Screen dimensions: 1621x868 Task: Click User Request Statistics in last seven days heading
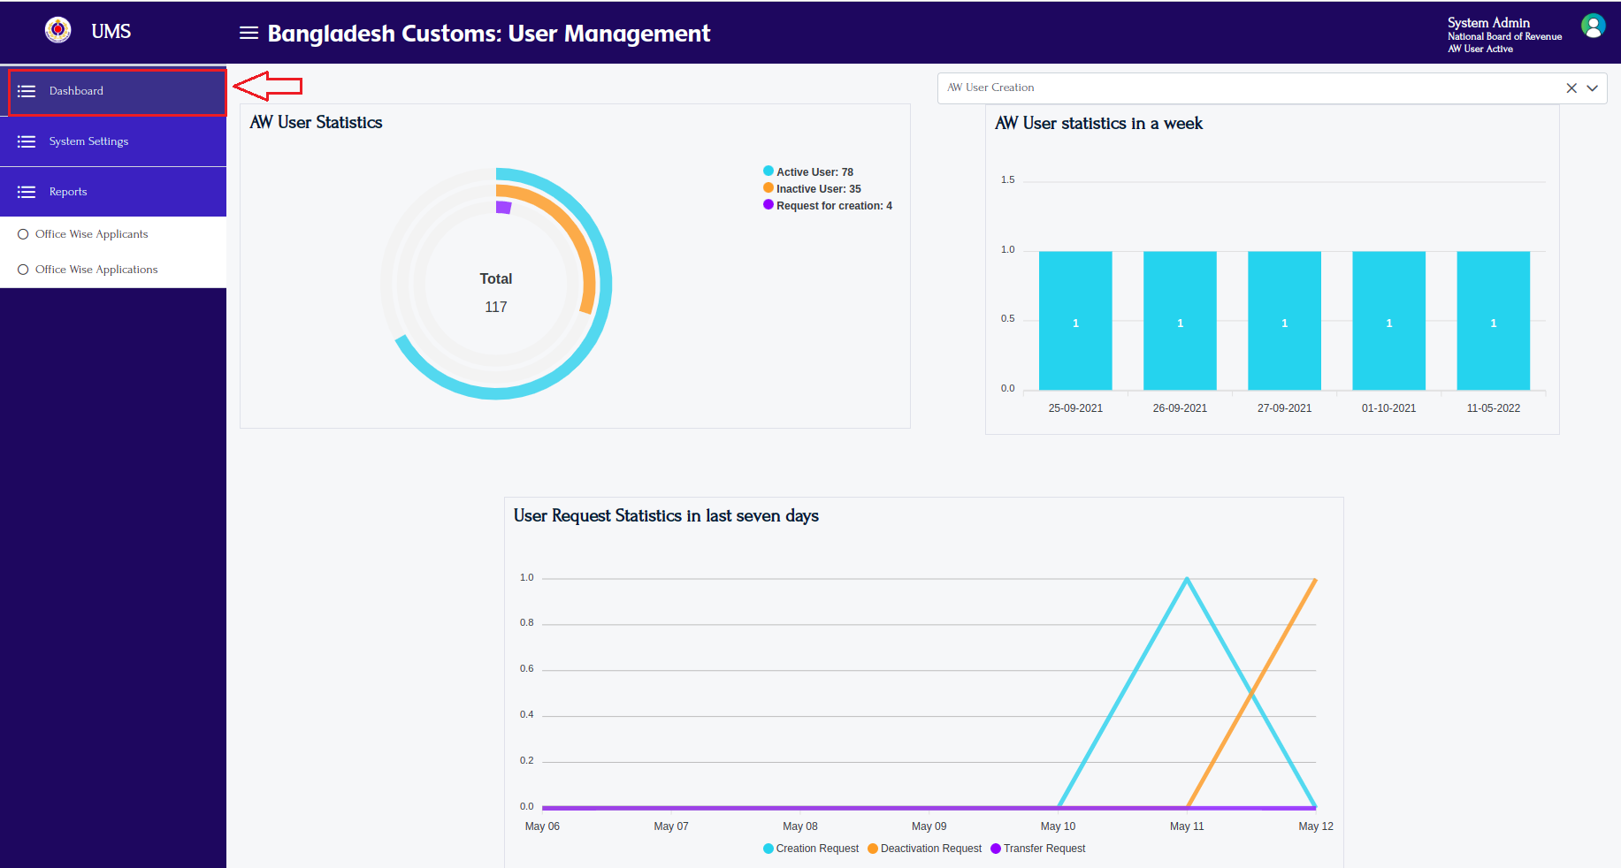pyautogui.click(x=666, y=516)
